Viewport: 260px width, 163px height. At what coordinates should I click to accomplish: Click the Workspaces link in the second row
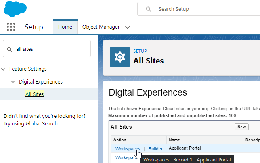pyautogui.click(x=125, y=157)
